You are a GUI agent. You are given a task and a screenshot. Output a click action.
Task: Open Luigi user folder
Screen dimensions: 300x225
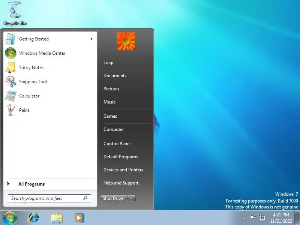[x=108, y=63]
